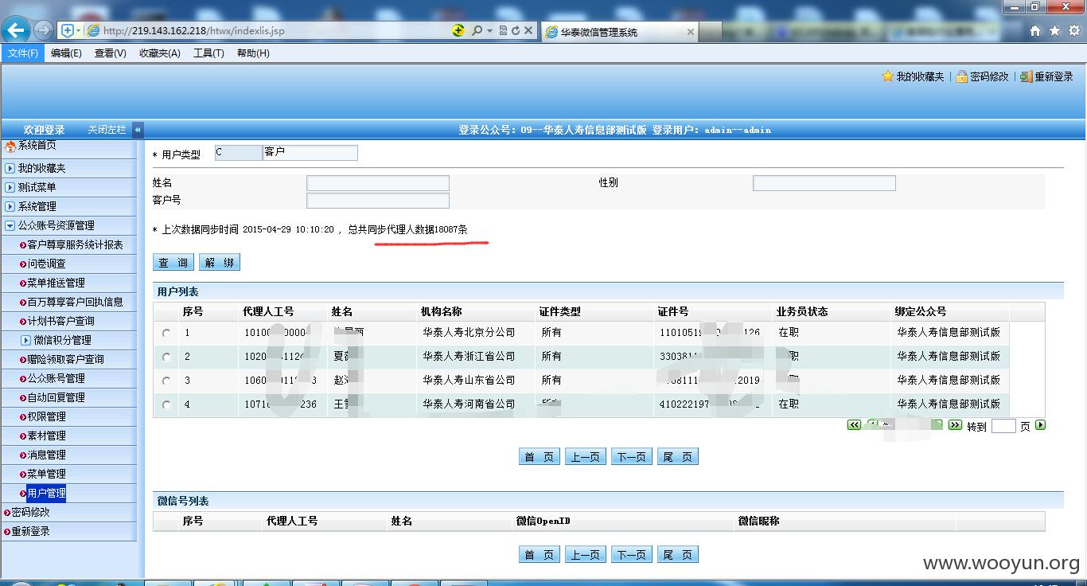
Task: Open the browser home page icon
Action: [x=1035, y=30]
